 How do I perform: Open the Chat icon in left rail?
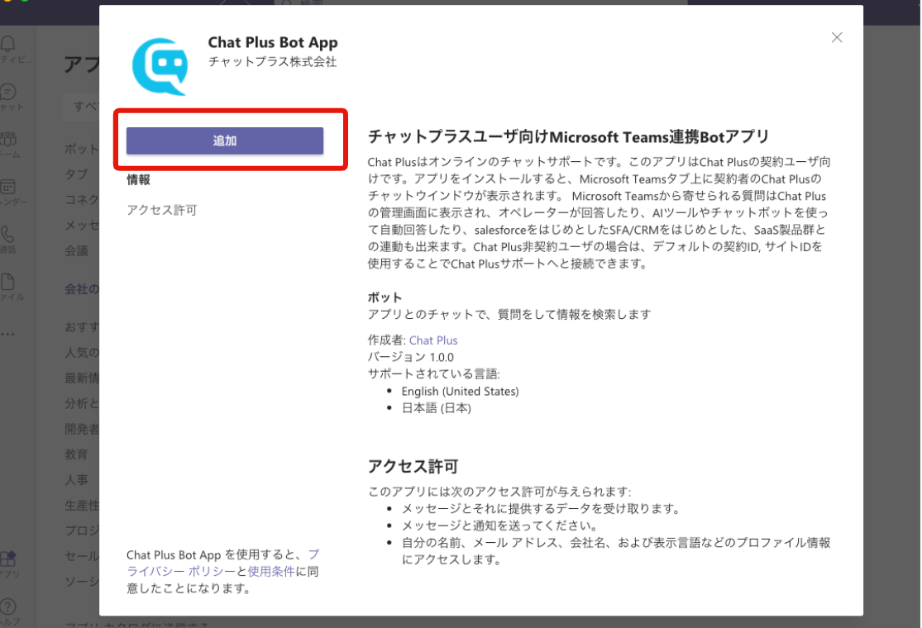click(8, 92)
